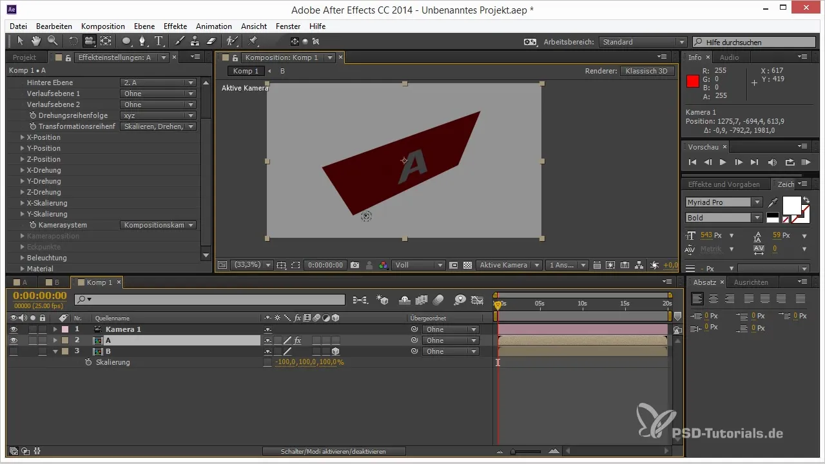Image resolution: width=825 pixels, height=464 pixels.
Task: Open the Verlaufsebene 1 dropdown
Action: click(158, 93)
